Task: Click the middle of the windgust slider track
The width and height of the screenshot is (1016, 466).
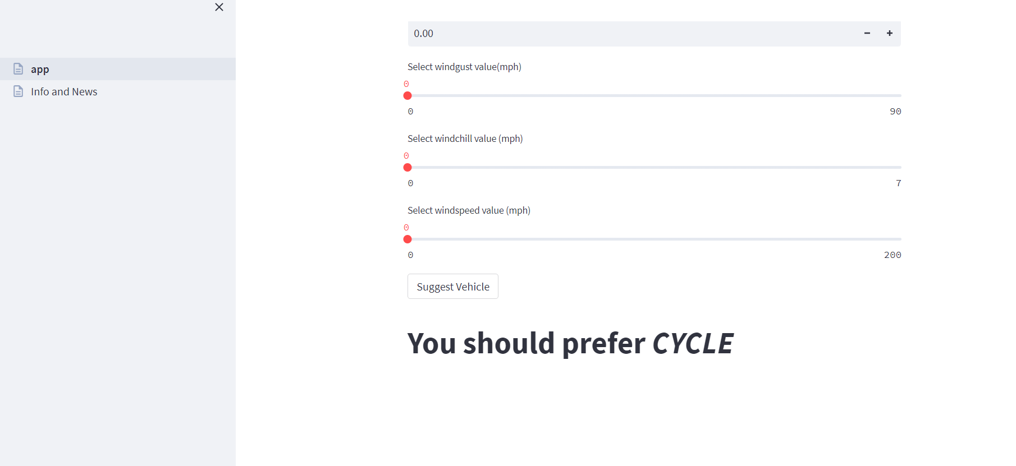Action: click(x=655, y=96)
